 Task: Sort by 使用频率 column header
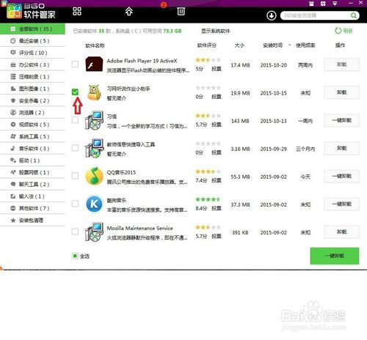(305, 45)
